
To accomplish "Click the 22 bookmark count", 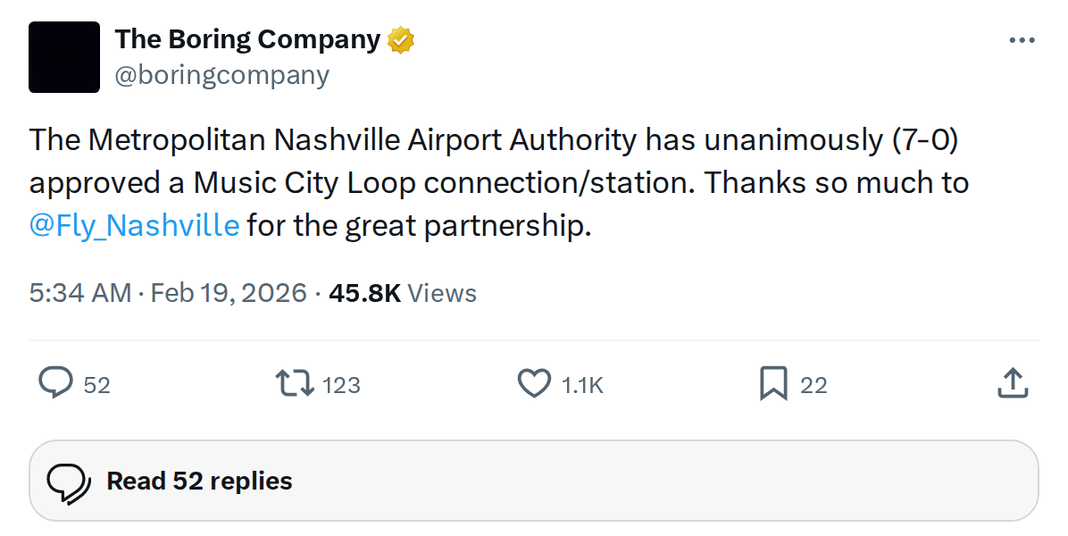I will coord(813,384).
